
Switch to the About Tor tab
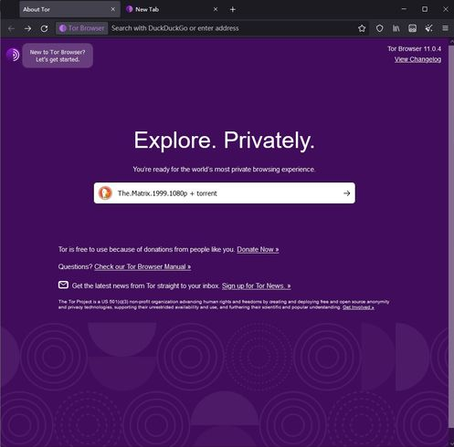click(69, 9)
